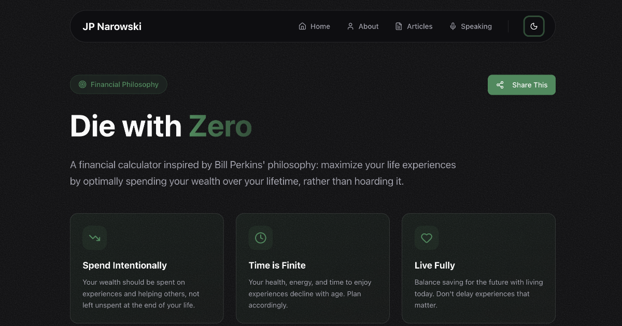The image size is (622, 326).
Task: Navigate to the About page
Action: [363, 26]
